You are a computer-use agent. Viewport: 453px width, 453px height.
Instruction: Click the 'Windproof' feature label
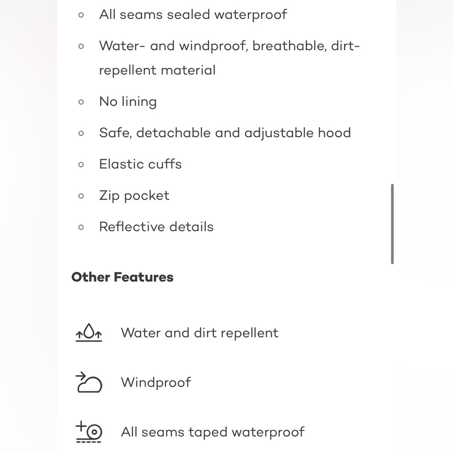[x=156, y=382]
